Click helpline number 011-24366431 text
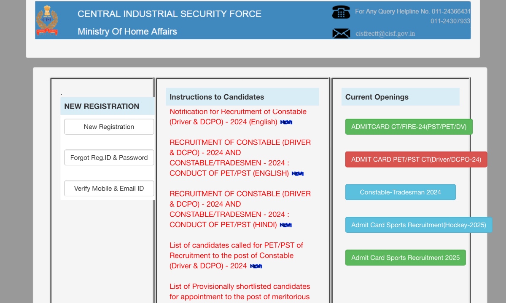506x303 pixels. 451,11
